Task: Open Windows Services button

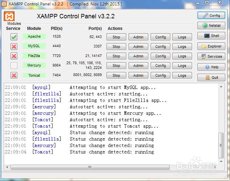Action: pyautogui.click(x=211, y=56)
